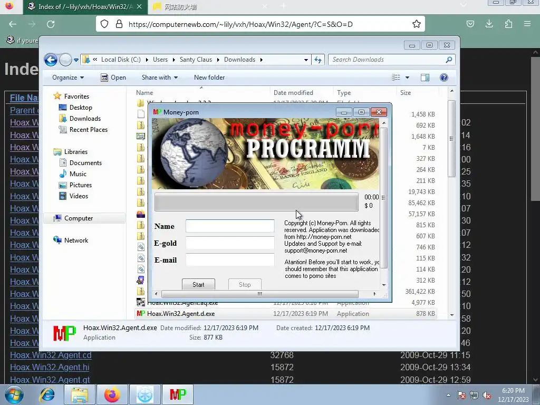Open Documents library
Screen dimensions: 540x405
click(x=81, y=163)
